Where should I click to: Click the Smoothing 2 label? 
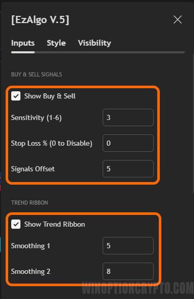tap(31, 271)
